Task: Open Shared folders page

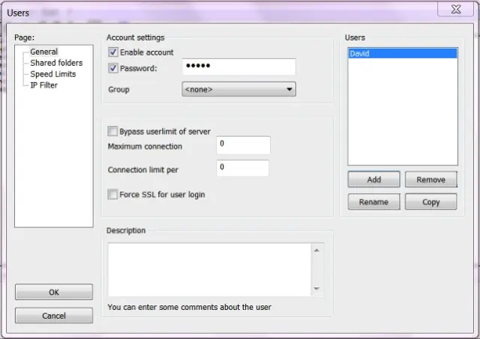Action: click(x=56, y=64)
